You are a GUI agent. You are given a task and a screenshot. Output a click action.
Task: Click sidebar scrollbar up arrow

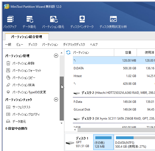[x=61, y=53]
